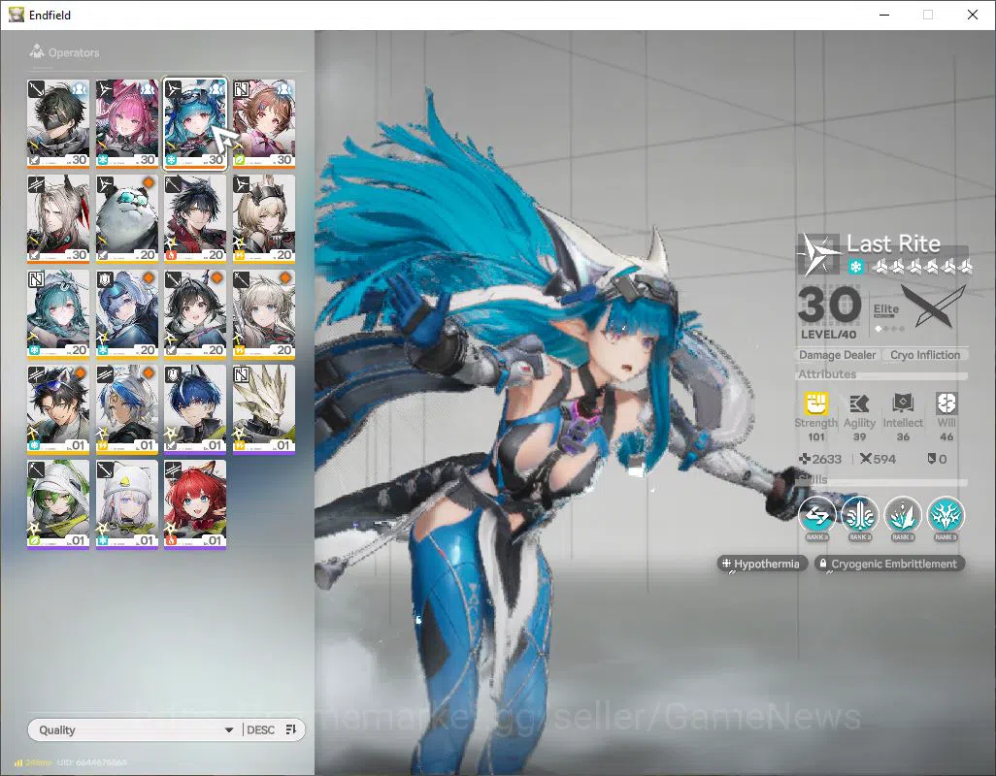The height and width of the screenshot is (776, 996).
Task: Select the black-haired red-scarf operator card
Action: point(195,218)
